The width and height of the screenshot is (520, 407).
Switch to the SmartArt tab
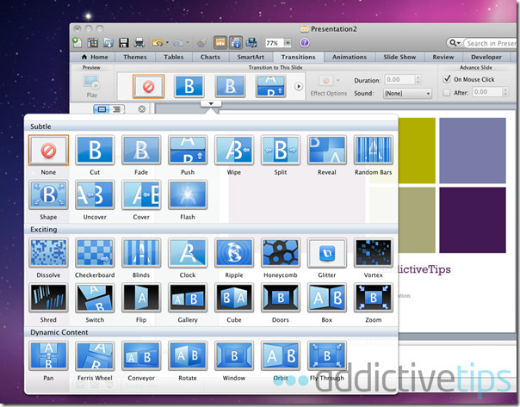tap(251, 57)
